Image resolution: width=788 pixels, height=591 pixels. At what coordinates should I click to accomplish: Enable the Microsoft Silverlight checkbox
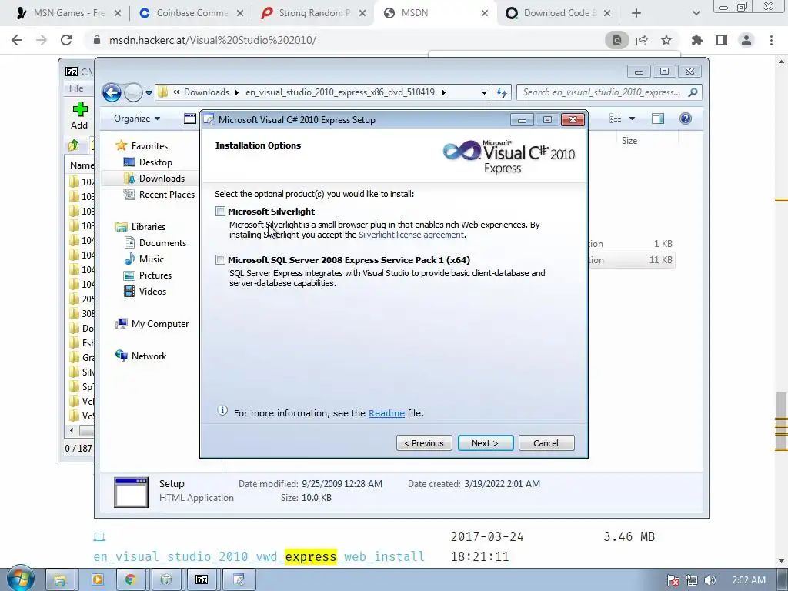(x=220, y=212)
